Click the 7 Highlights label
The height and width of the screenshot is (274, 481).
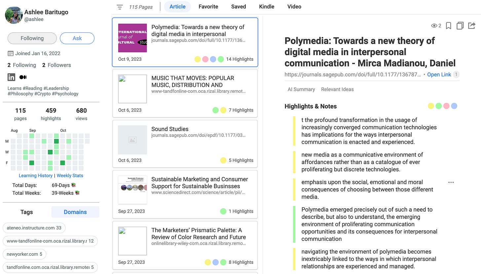tap(241, 110)
